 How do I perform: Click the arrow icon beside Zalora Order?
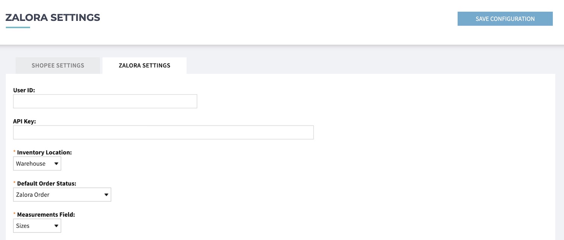click(106, 195)
